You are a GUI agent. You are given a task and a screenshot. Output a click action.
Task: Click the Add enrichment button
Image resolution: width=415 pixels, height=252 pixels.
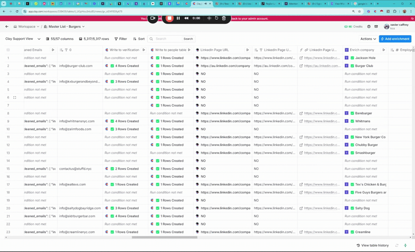coord(395,39)
